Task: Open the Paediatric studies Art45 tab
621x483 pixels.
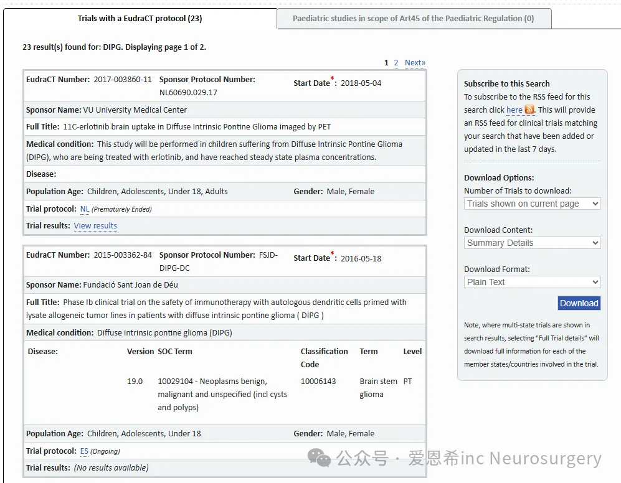Action: [x=414, y=19]
